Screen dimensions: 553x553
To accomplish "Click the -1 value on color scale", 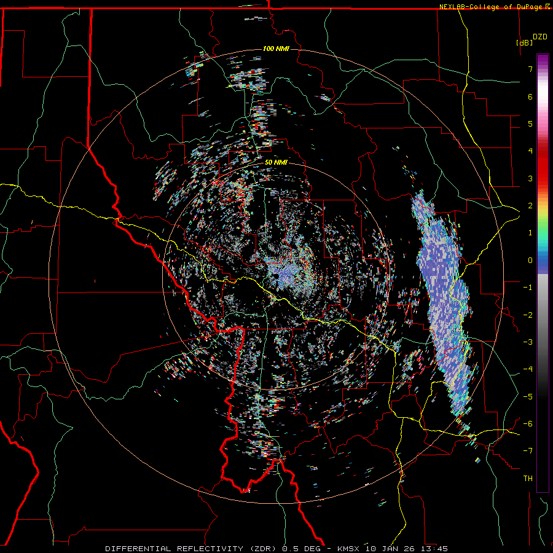I will pos(528,288).
